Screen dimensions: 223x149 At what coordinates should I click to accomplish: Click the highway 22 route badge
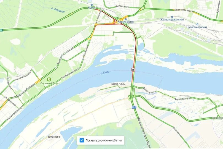pyautogui.click(x=1, y=30)
